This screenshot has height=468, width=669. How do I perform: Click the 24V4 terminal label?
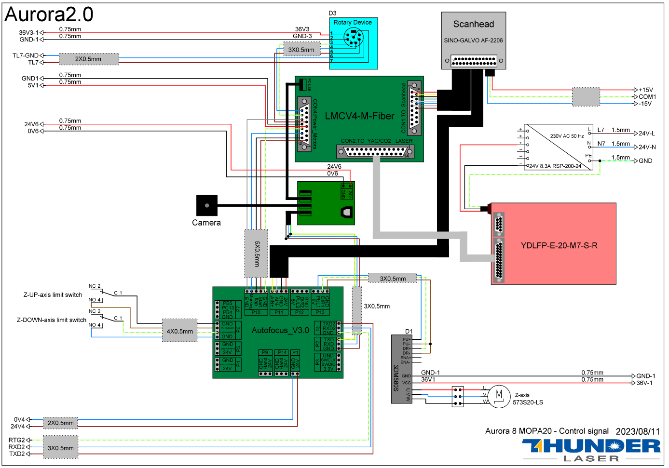(18, 427)
